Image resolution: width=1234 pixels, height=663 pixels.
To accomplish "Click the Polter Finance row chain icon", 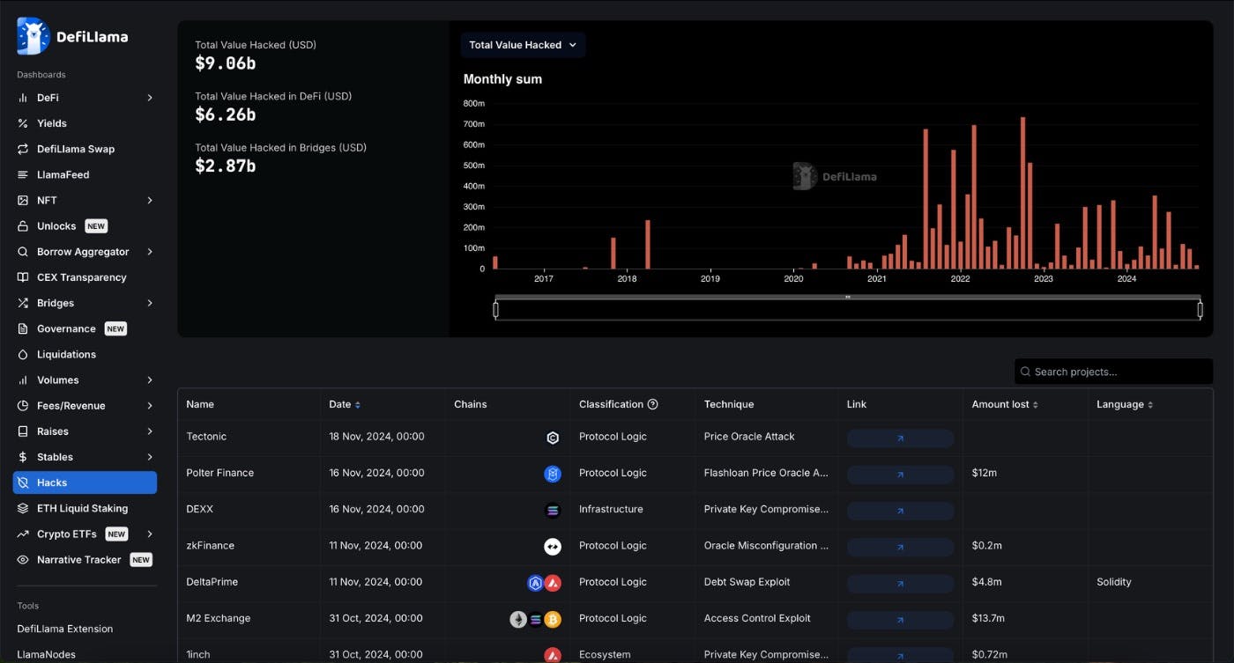I will [x=553, y=475].
